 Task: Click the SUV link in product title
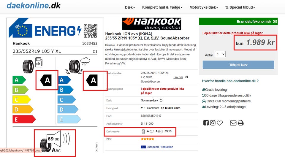click(x=155, y=38)
